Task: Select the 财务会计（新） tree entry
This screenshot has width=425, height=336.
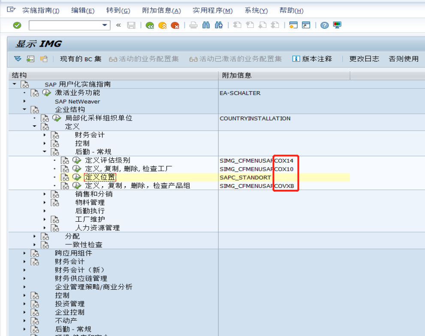Action: click(x=80, y=270)
